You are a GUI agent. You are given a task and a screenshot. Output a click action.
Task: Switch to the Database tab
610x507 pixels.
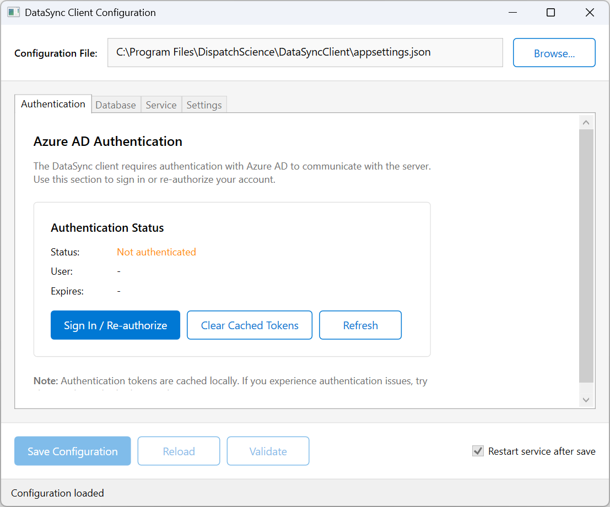coord(116,105)
